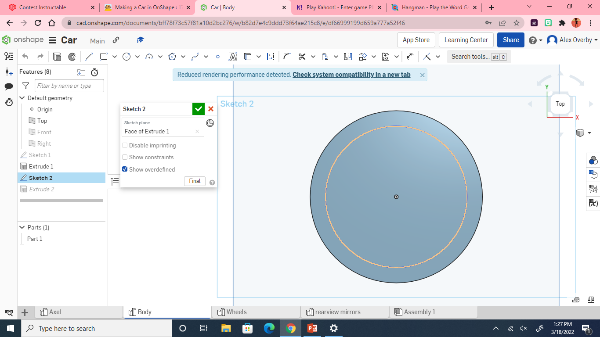Select the Corner rectangle tool
The width and height of the screenshot is (600, 337).
pyautogui.click(x=103, y=57)
